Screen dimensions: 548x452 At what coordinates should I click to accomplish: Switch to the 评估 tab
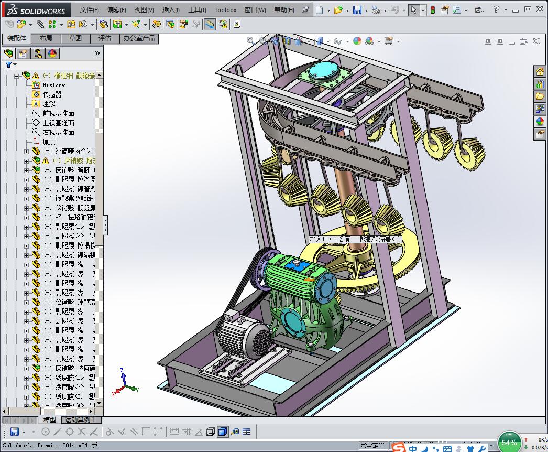[105, 38]
